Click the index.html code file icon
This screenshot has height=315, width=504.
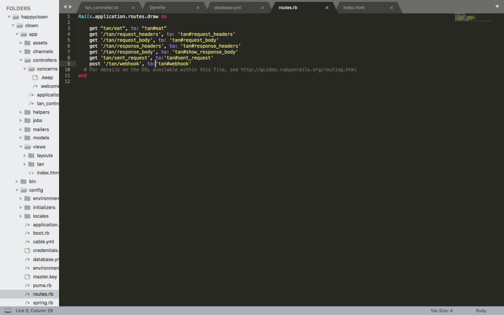click(x=31, y=173)
